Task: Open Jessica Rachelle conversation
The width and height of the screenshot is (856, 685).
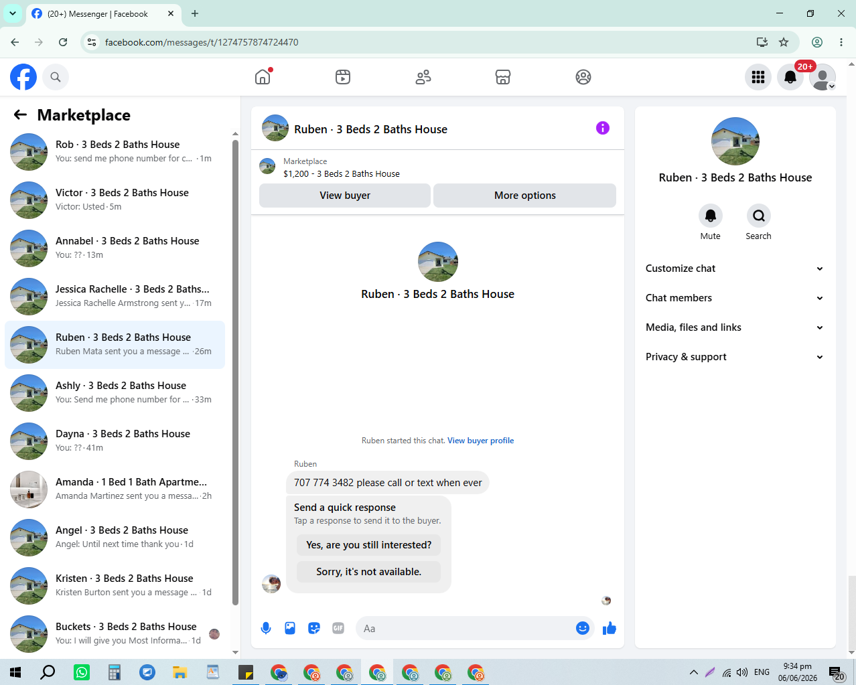Action: [x=115, y=296]
